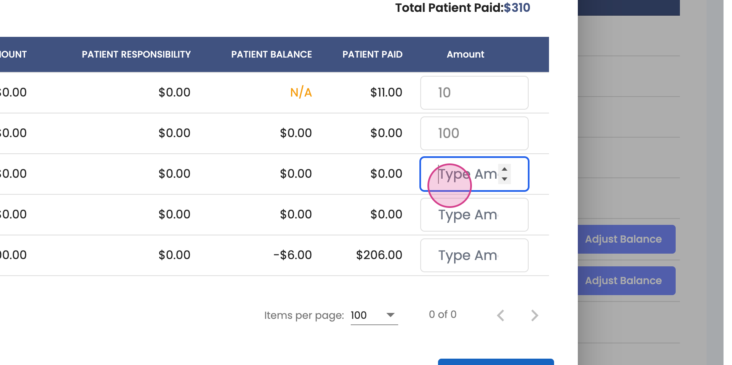Open the Items per page dropdown
Screen dimensions: 732x365
coord(374,315)
